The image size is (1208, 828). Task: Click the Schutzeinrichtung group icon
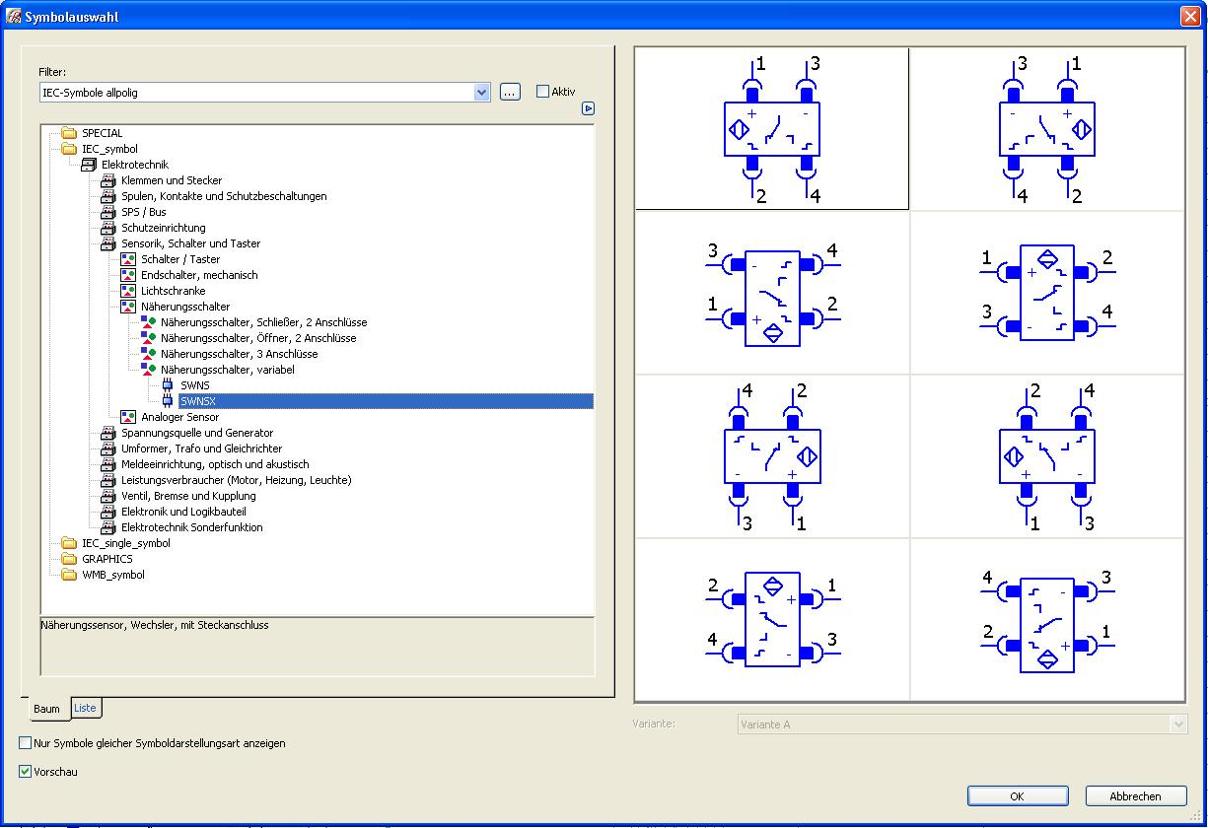click(107, 228)
